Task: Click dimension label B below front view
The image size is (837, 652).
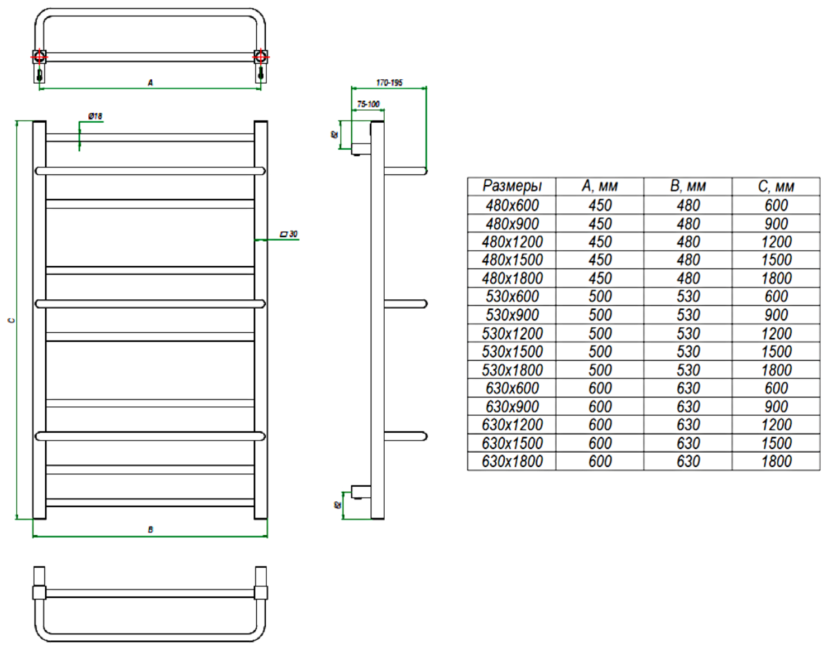Action: coord(150,529)
